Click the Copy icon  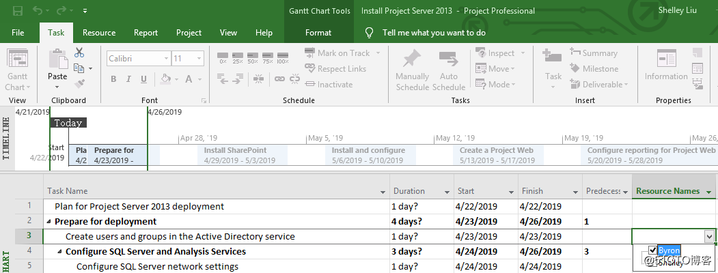tap(79, 68)
